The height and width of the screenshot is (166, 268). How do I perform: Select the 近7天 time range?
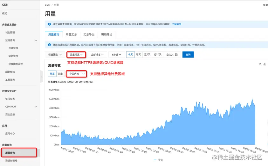[147, 54]
